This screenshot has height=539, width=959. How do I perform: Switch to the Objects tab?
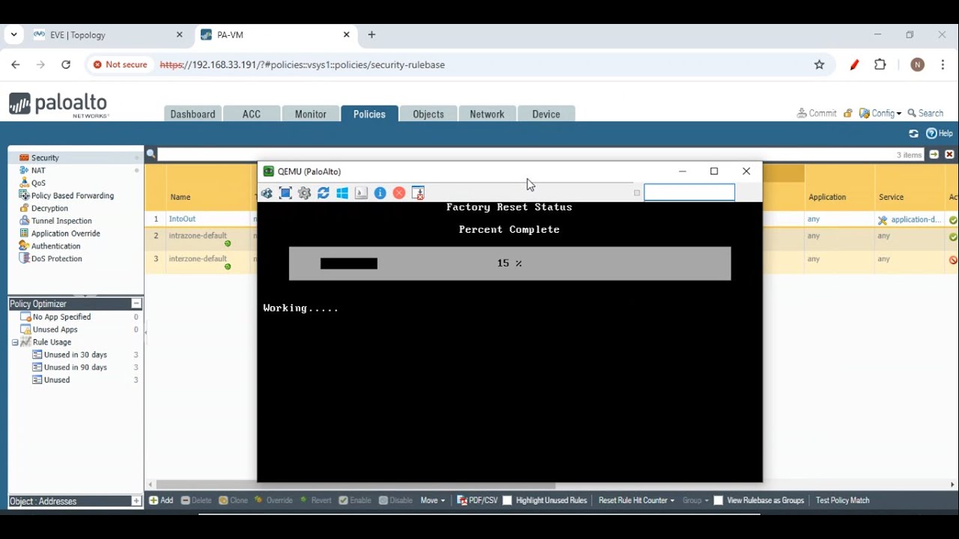click(429, 114)
